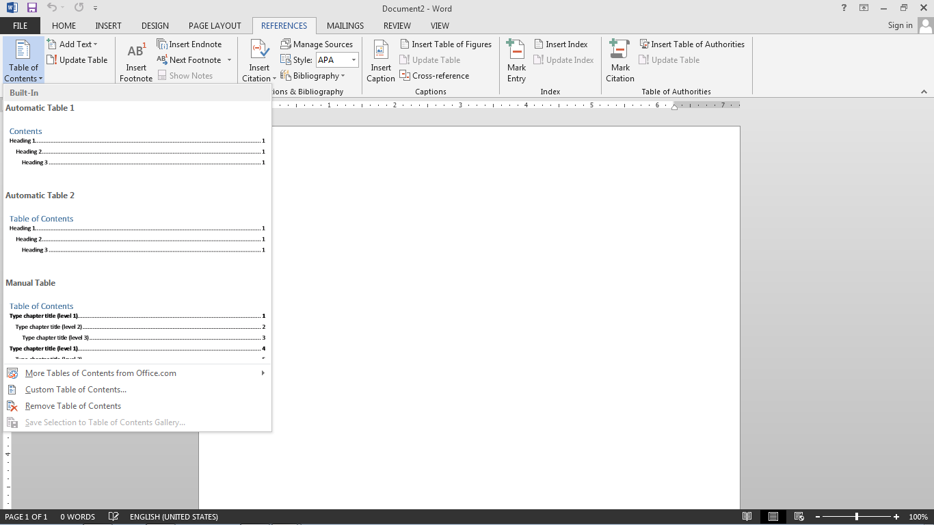Switch to Print Layout view icon
The height and width of the screenshot is (525, 934).
point(773,517)
